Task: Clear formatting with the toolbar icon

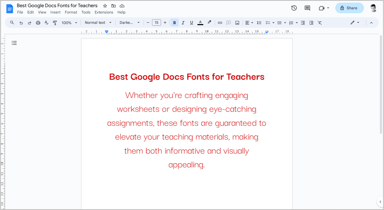Action: pyautogui.click(x=320, y=23)
